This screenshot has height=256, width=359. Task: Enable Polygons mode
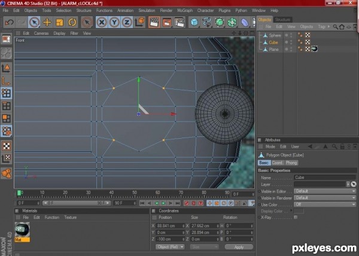6,118
